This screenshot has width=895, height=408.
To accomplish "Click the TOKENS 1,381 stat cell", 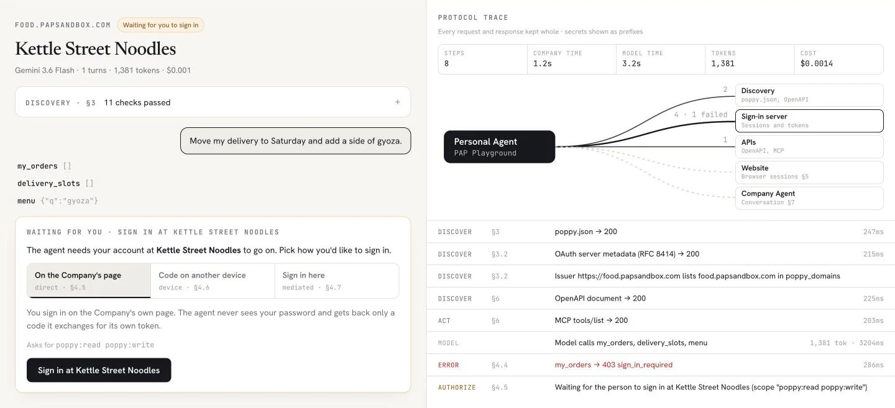I will (x=750, y=59).
